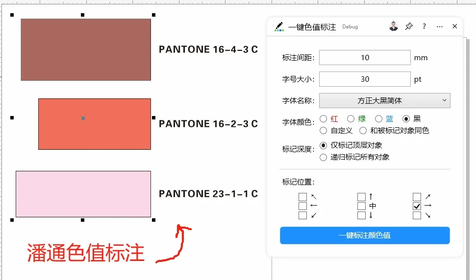Click the top-center selection handle

[x=82, y=15]
